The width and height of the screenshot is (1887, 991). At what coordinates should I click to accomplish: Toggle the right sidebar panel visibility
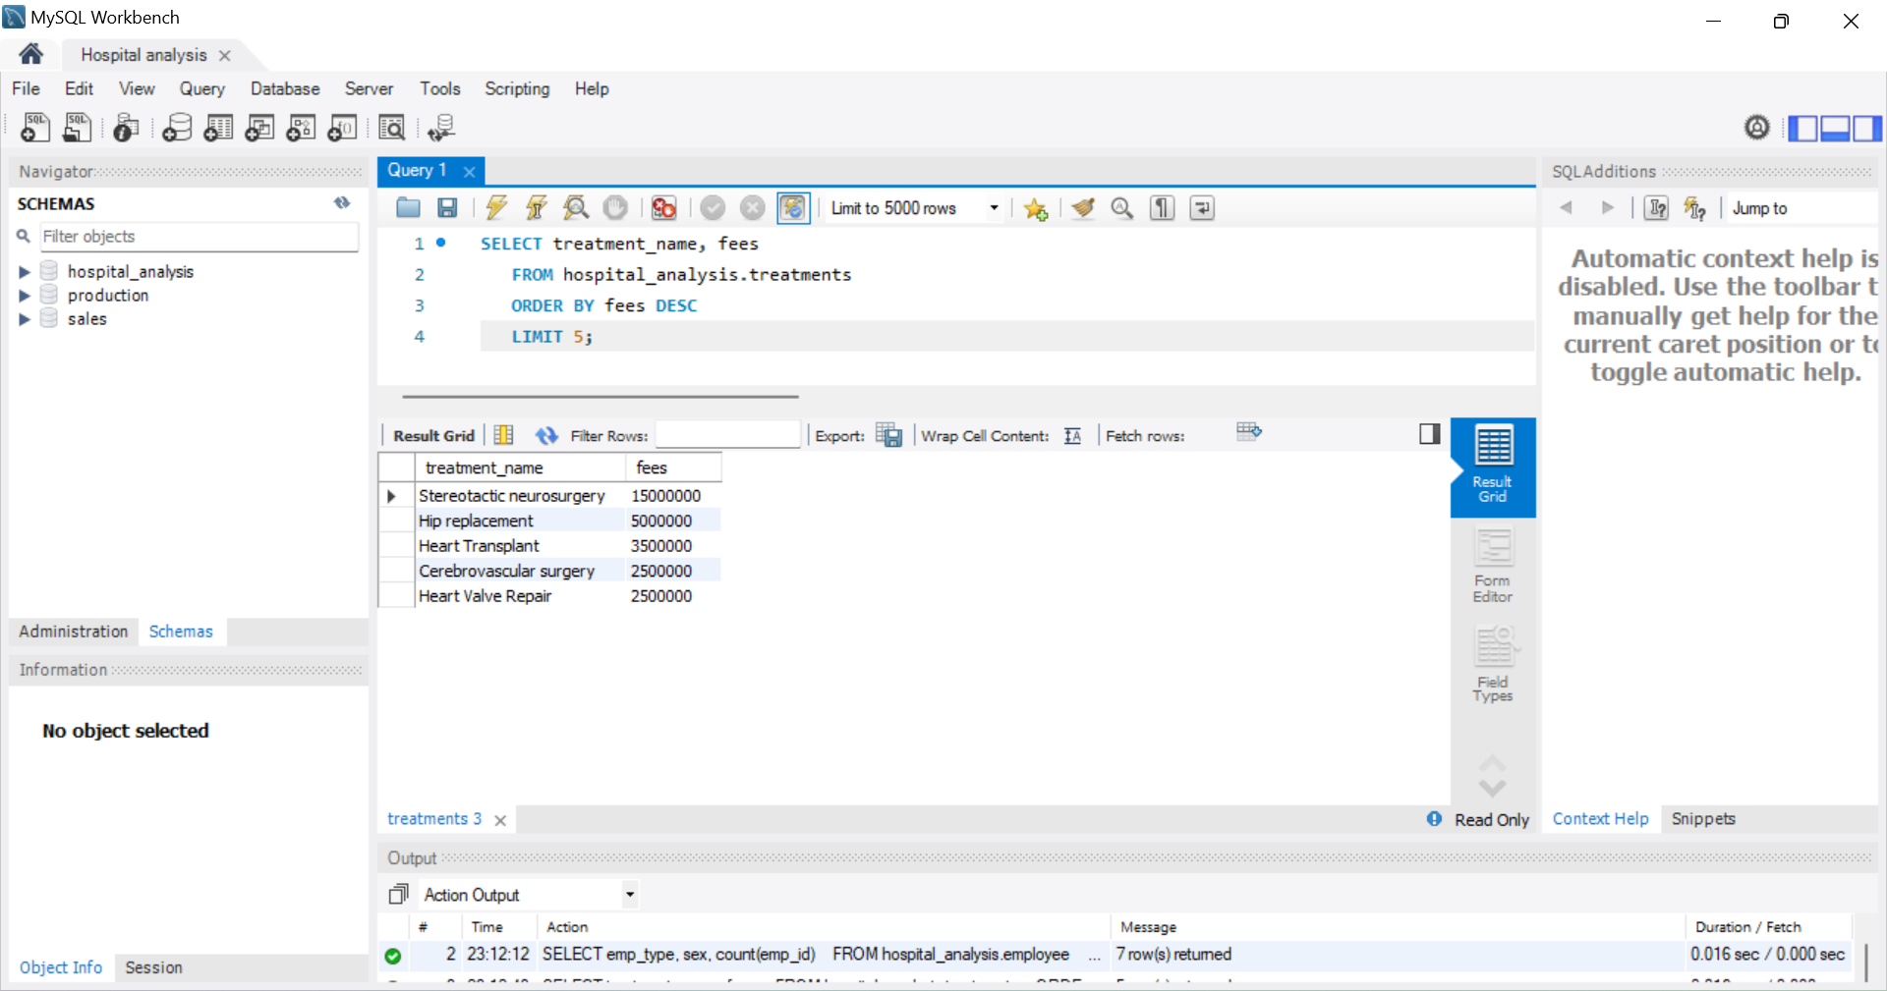[1867, 128]
